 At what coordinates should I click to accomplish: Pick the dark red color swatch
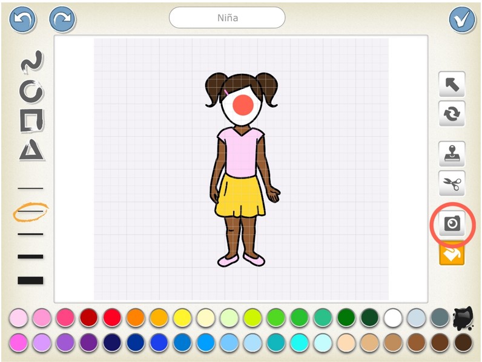pos(88,318)
